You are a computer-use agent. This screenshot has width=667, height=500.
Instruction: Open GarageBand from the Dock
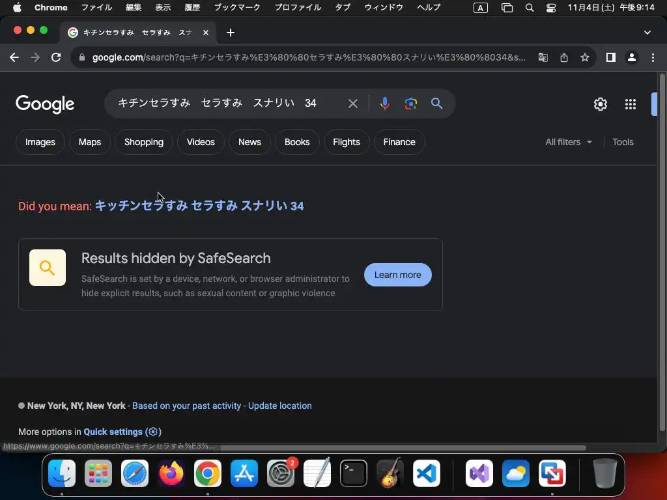[390, 473]
